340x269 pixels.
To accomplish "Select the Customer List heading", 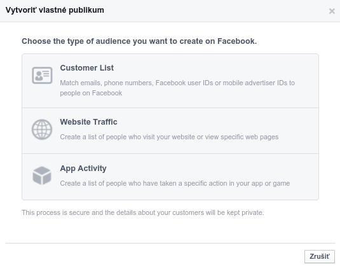I will 86,68.
